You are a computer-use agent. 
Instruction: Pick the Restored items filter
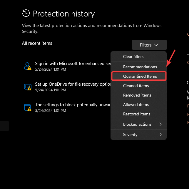coord(136,114)
